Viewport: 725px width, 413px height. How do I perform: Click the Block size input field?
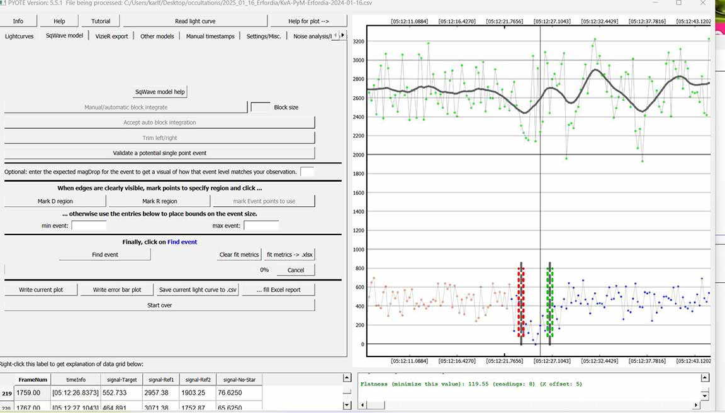click(x=261, y=107)
